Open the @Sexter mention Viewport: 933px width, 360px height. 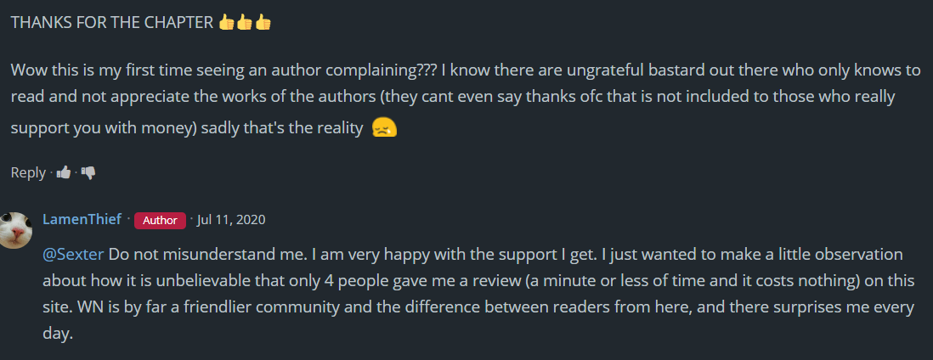click(73, 255)
